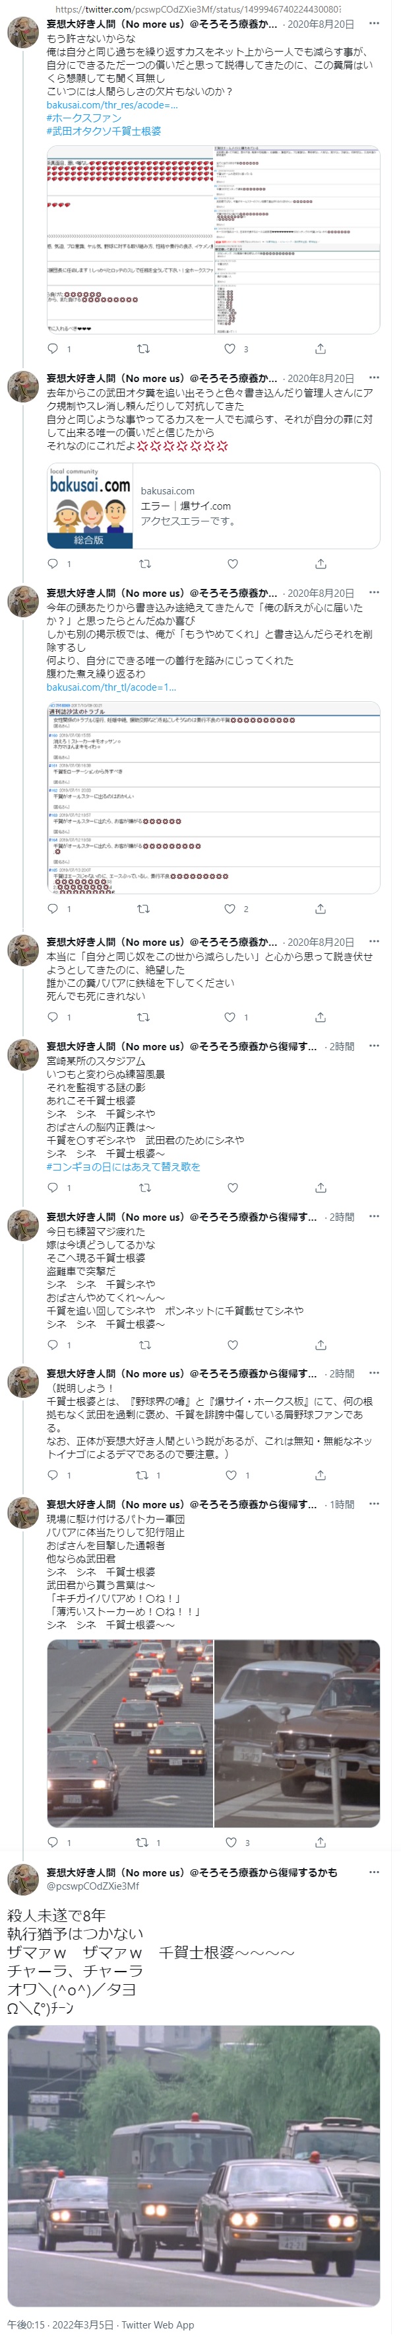This screenshot has width=401, height=2345.
Task: Share the tweet starting with 本当に「自分と同じ奴を
Action: pyautogui.click(x=320, y=1017)
